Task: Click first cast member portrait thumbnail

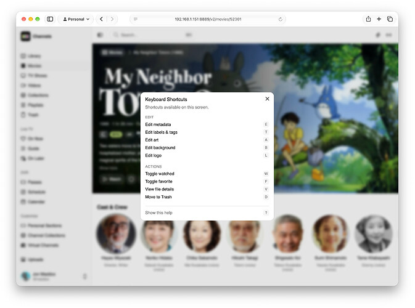Action: pos(116,233)
